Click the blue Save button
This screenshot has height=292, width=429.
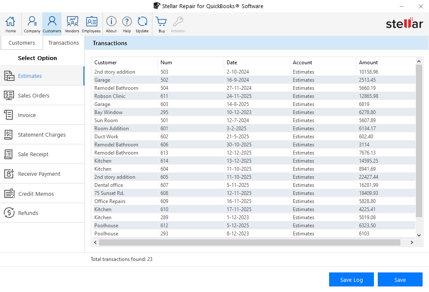pyautogui.click(x=400, y=280)
